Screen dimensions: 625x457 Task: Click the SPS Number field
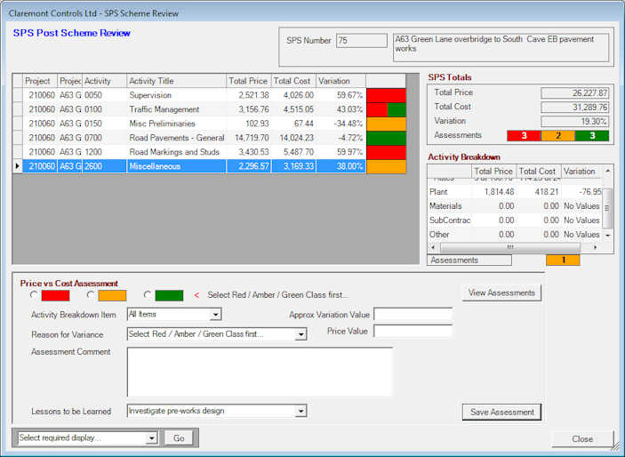point(362,41)
